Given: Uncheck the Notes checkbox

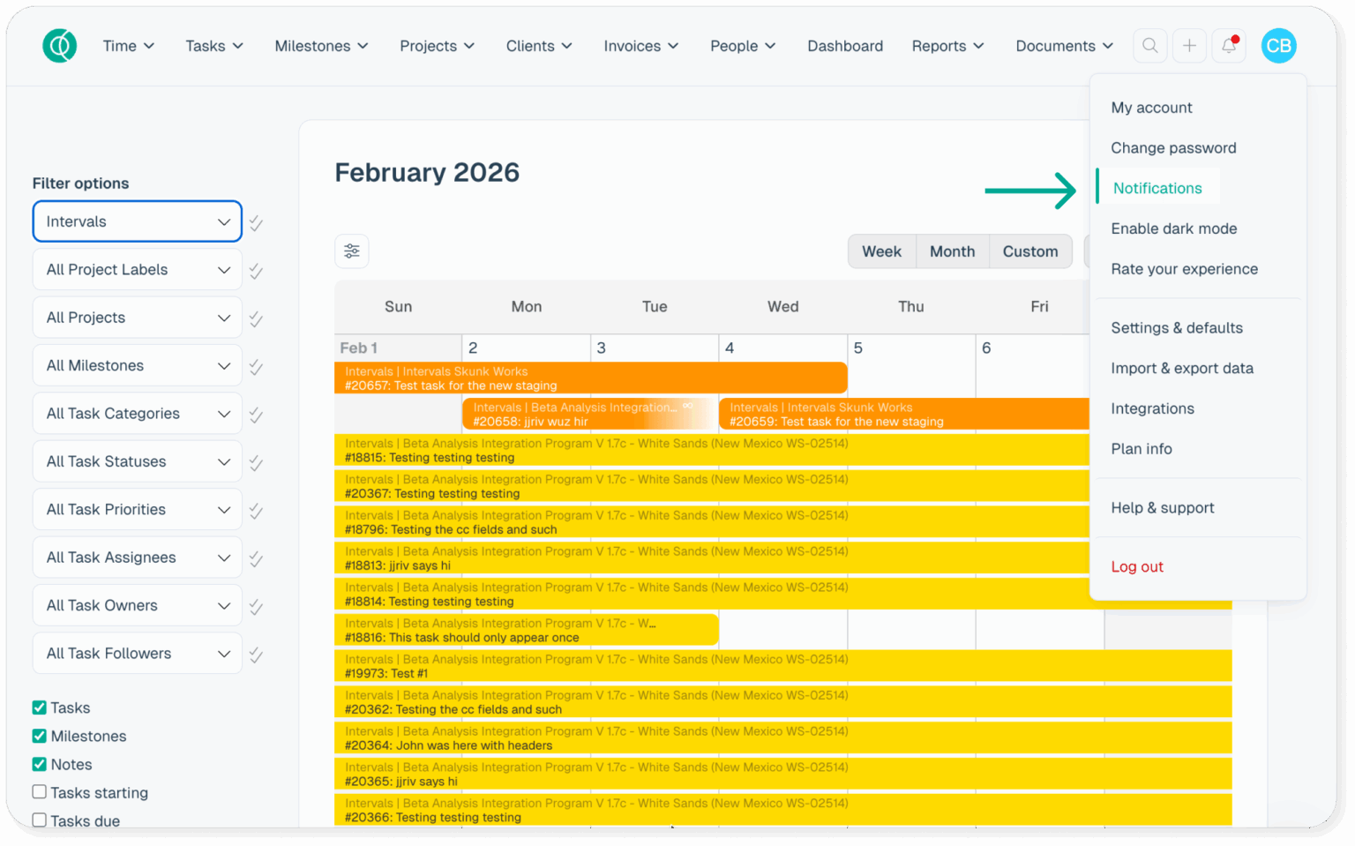Looking at the screenshot, I should pyautogui.click(x=39, y=764).
